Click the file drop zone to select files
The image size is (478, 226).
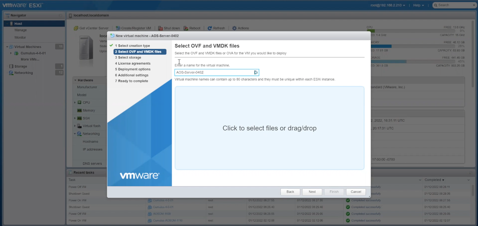tap(270, 128)
